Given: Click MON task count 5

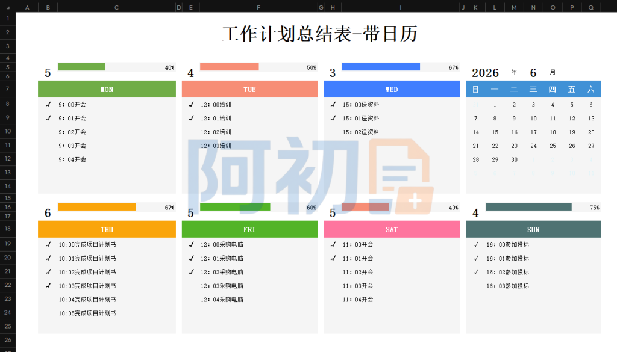Looking at the screenshot, I should [48, 73].
